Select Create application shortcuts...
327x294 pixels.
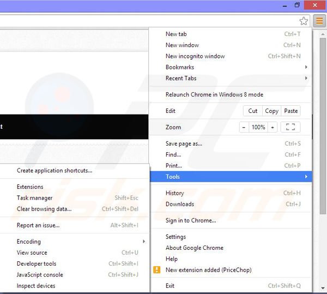click(x=75, y=171)
